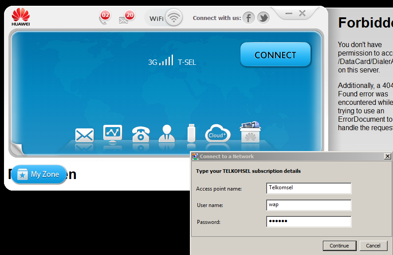Image resolution: width=393 pixels, height=255 pixels.
Task: Open the Facebook link icon
Action: pos(248,18)
